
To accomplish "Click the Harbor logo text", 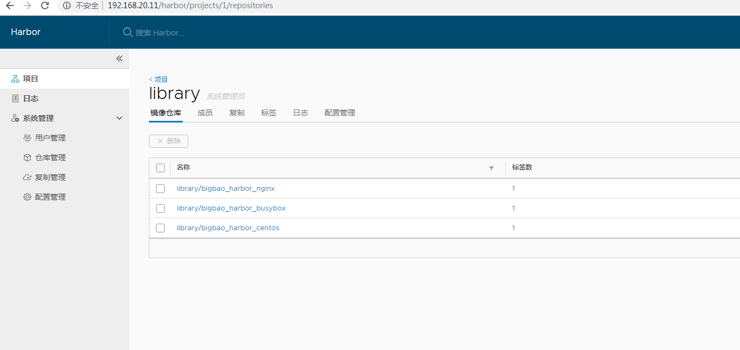I will pos(26,32).
